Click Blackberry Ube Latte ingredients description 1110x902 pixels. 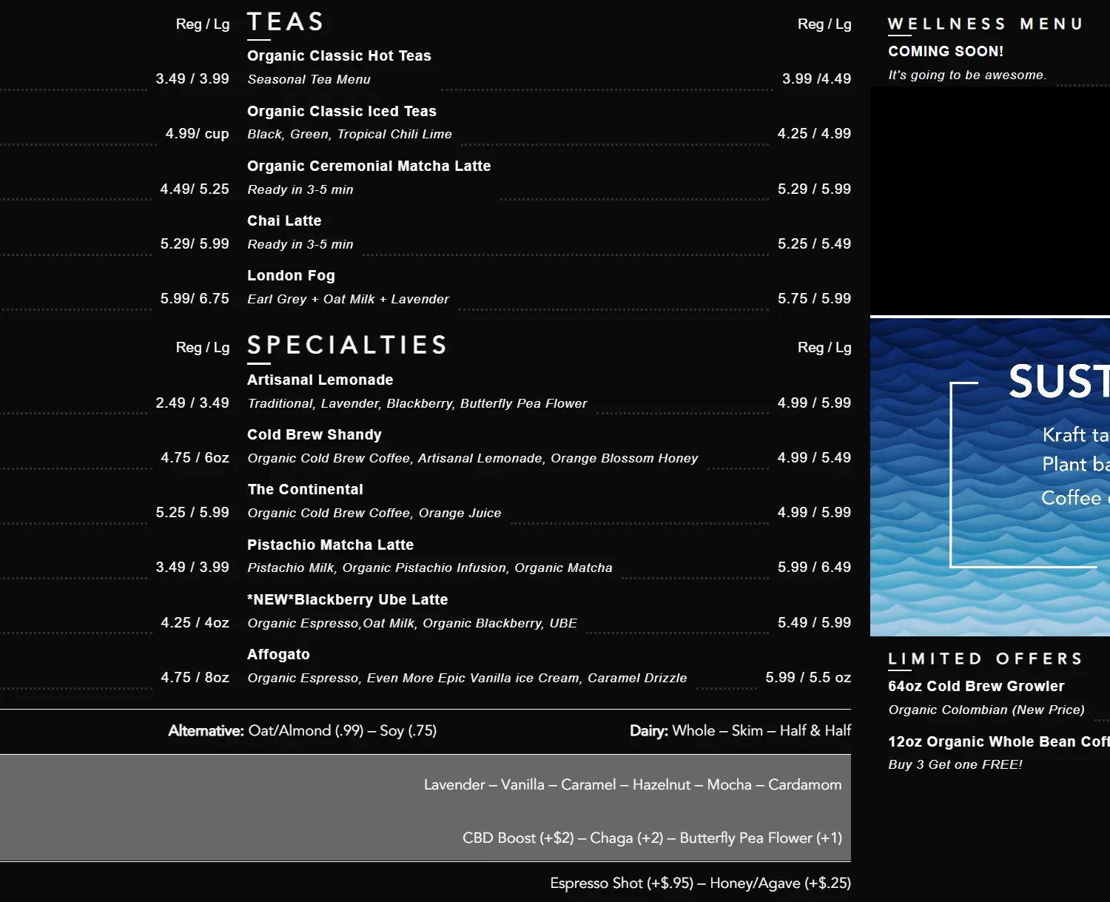[412, 623]
